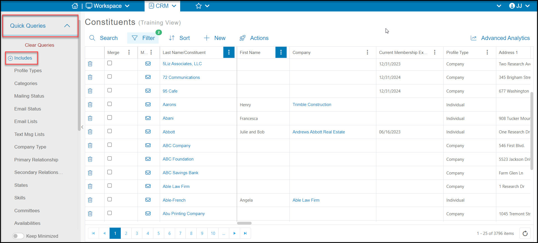The image size is (538, 243).
Task: Open email envelope icon for Abbott
Action: 148,132
